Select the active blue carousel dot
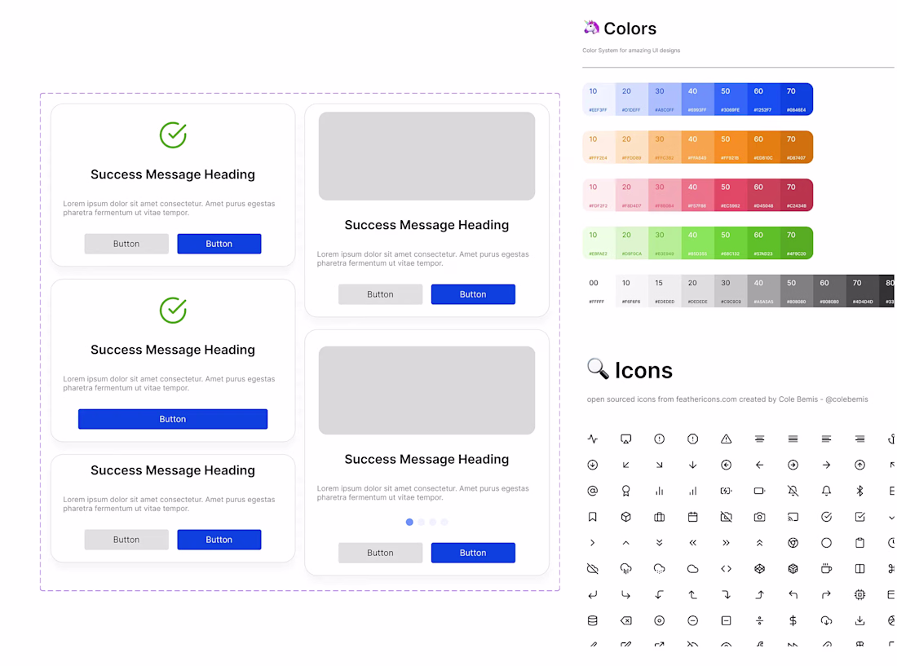 (x=409, y=522)
